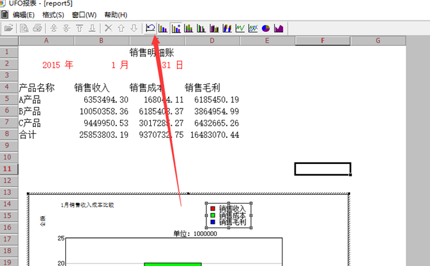430x266 pixels.
Task: Click the 合计 cell
Action: coord(27,135)
